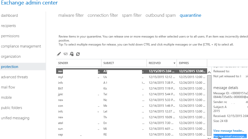Open the mail flow section
This screenshot has height=139, width=248.
[8, 87]
